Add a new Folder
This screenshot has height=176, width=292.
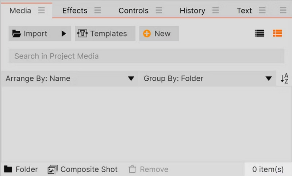pos(21,169)
